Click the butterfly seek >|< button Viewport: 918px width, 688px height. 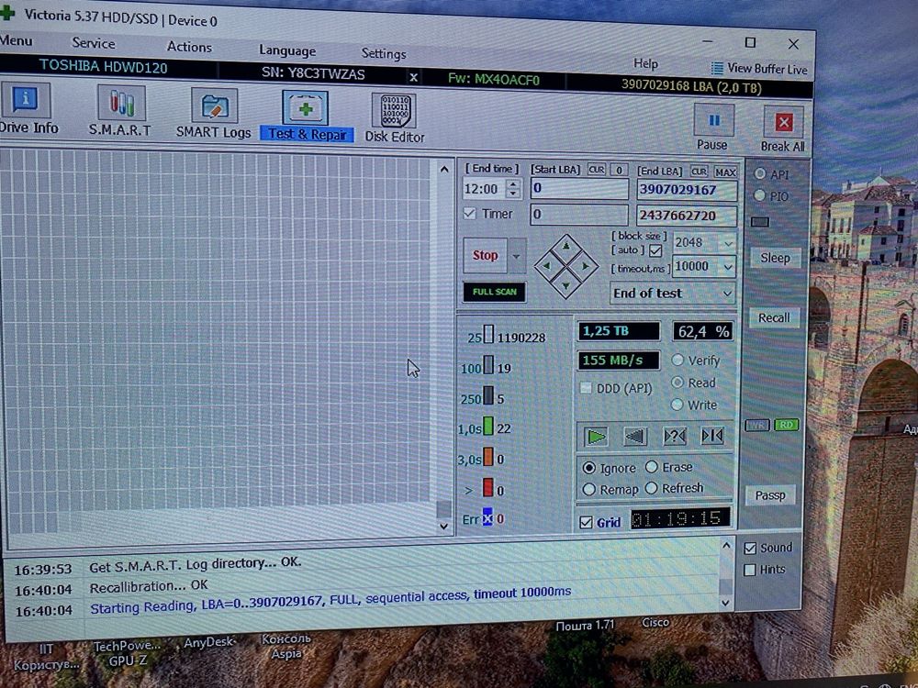(712, 436)
